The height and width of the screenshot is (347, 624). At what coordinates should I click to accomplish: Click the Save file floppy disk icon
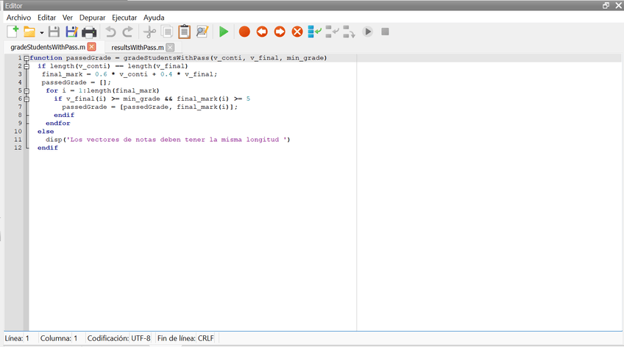click(x=54, y=32)
